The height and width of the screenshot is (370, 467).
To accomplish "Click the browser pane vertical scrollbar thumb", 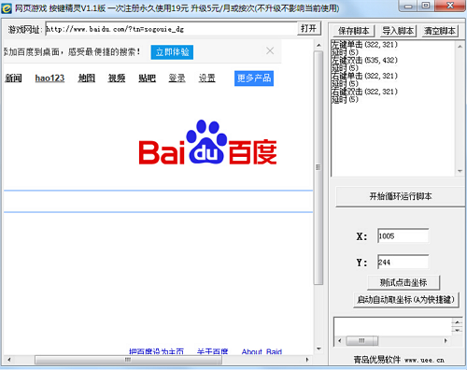I will click(318, 167).
